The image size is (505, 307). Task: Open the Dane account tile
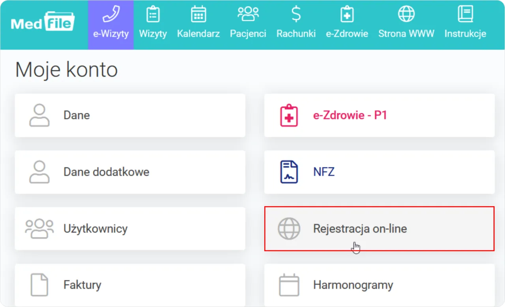point(130,115)
